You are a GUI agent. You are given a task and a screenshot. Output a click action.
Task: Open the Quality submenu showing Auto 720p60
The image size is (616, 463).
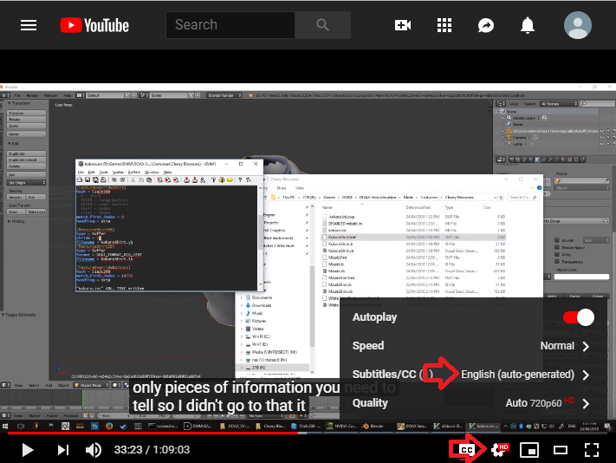(471, 403)
